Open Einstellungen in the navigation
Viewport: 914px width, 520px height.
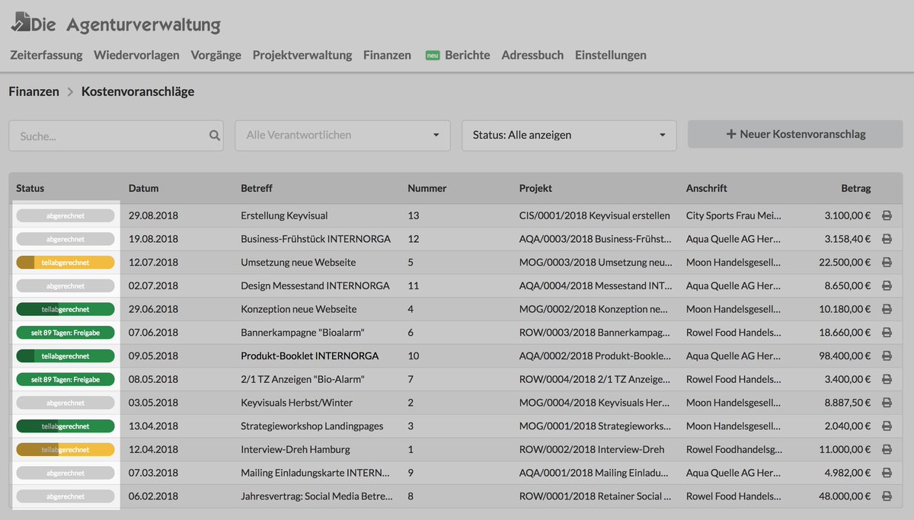[611, 55]
